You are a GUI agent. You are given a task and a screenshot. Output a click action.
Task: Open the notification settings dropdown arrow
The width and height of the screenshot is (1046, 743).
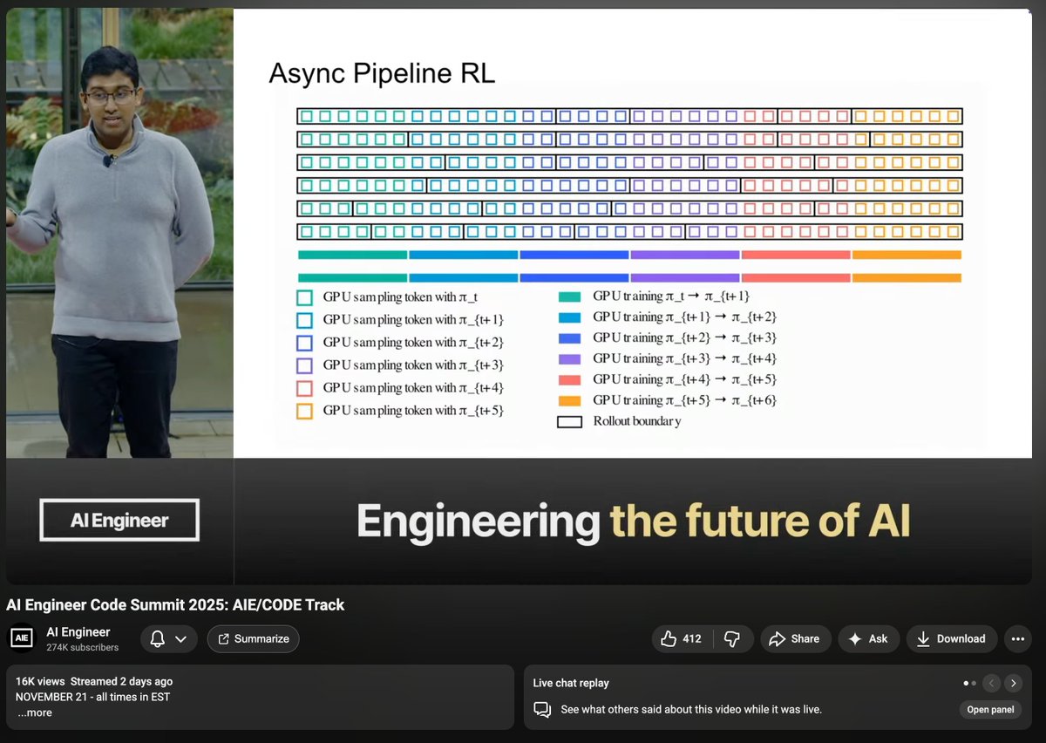click(x=180, y=638)
